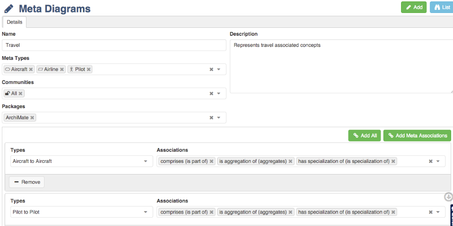Image resolution: width=453 pixels, height=226 pixels.
Task: Clear all Communities selections
Action: point(211,93)
